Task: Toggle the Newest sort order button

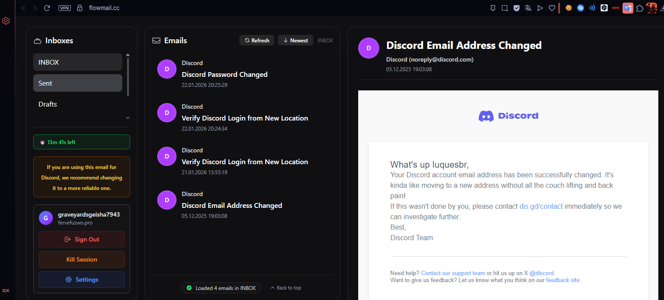Action: [x=295, y=40]
